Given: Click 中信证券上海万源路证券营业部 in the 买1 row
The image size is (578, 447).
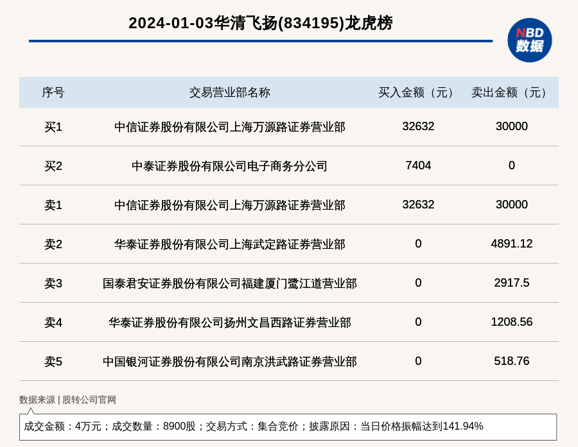Looking at the screenshot, I should pyautogui.click(x=230, y=127).
